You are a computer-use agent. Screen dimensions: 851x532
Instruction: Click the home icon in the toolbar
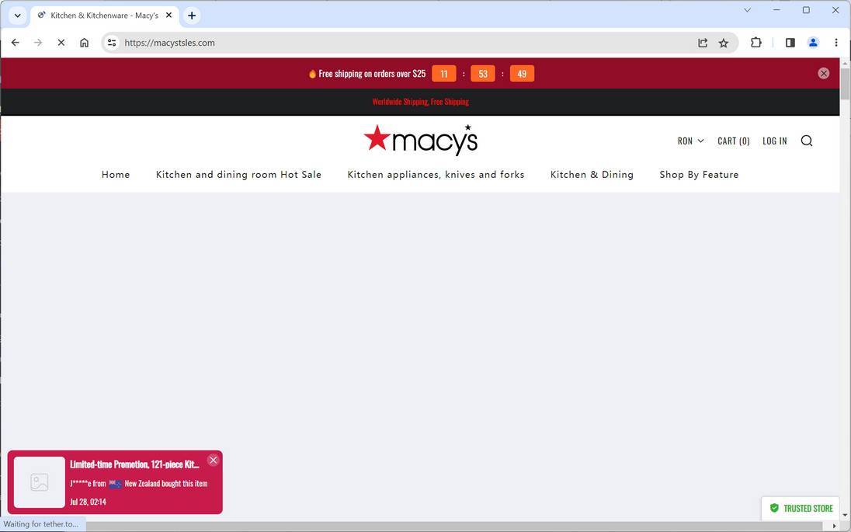(x=84, y=43)
